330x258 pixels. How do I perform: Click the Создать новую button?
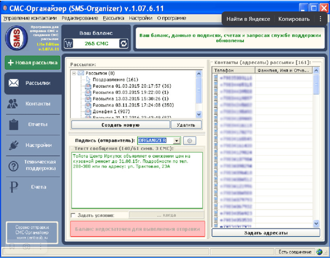(120, 125)
